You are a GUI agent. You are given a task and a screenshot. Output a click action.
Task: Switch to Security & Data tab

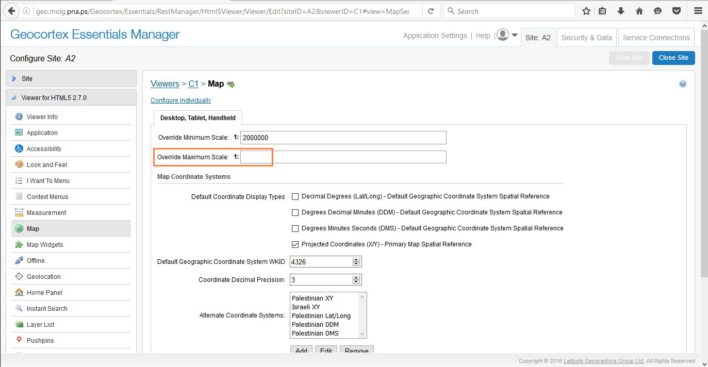[x=586, y=38]
